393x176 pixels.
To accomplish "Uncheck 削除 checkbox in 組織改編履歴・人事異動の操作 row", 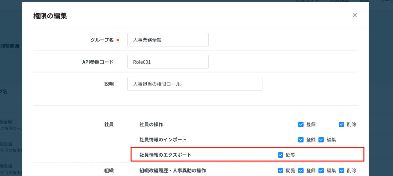I will pos(342,171).
